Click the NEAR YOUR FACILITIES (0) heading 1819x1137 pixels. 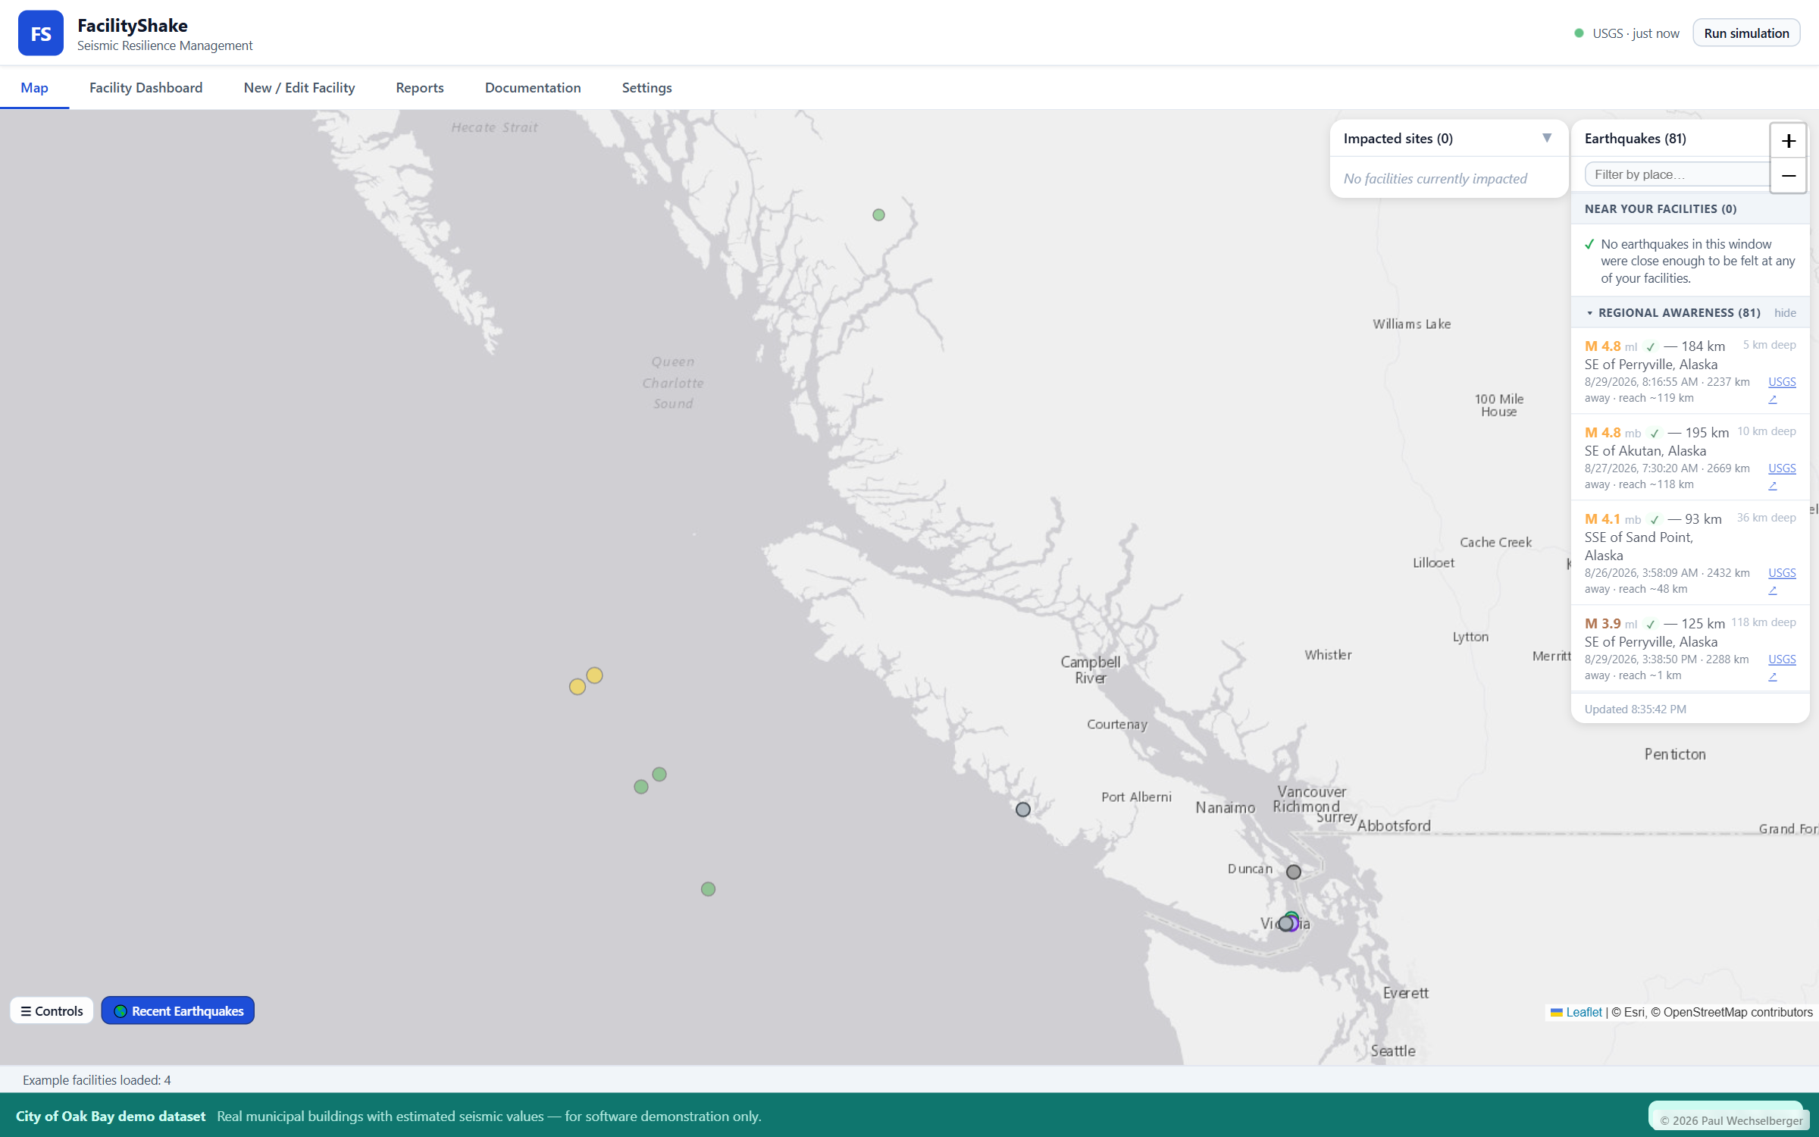(1661, 209)
